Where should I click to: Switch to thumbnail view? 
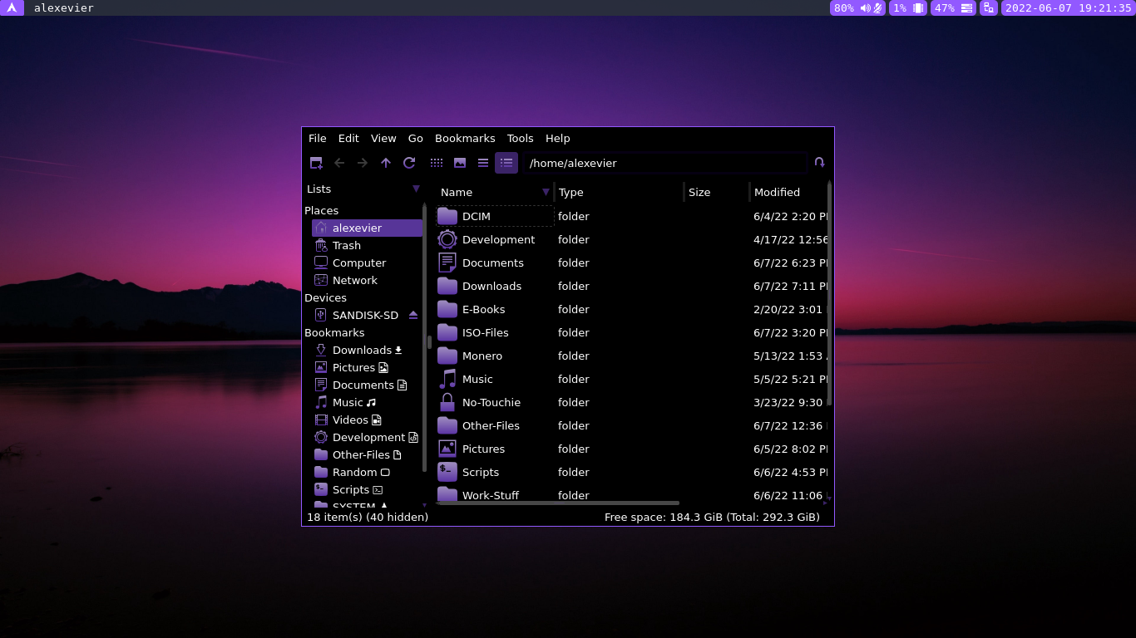(x=460, y=163)
